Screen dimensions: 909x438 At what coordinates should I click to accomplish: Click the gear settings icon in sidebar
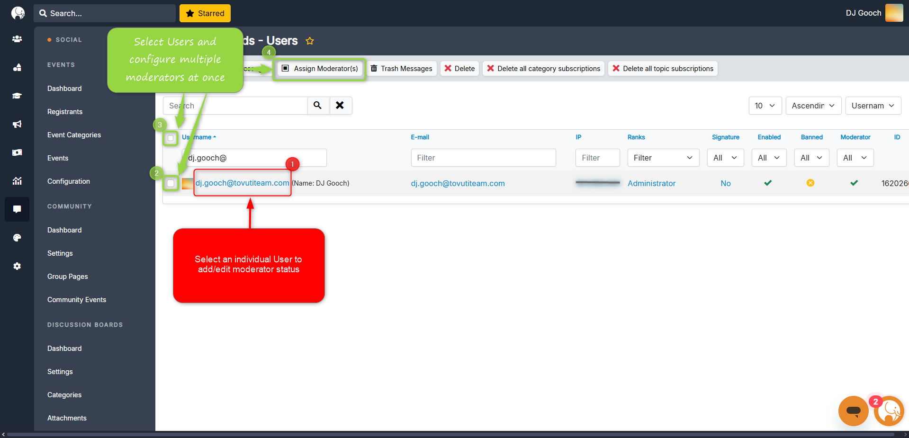pos(17,266)
